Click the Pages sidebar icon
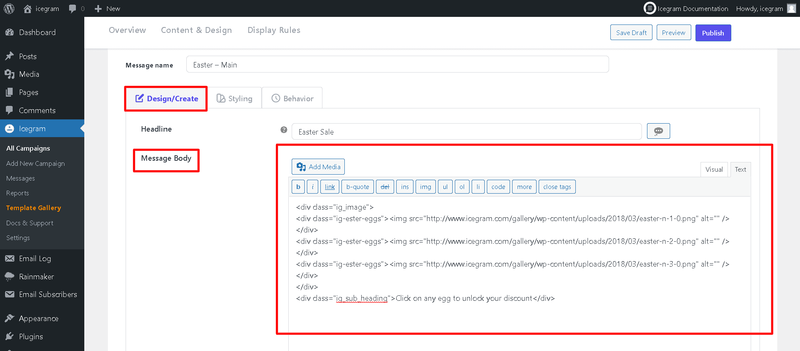This screenshot has width=800, height=351. [x=9, y=92]
